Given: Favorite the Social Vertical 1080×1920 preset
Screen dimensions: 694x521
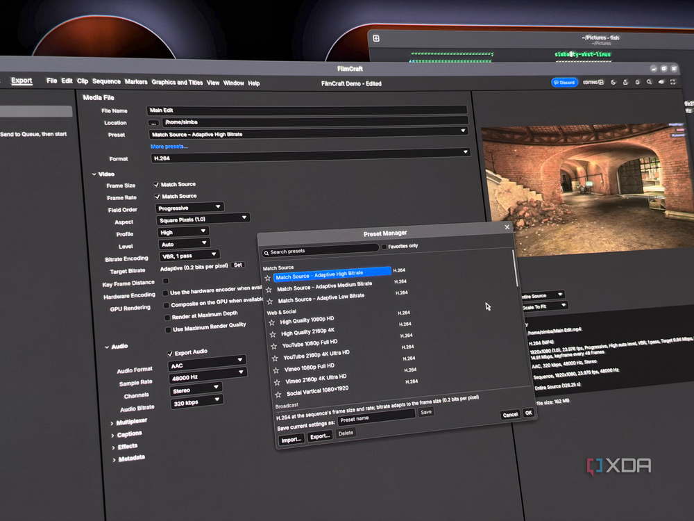Looking at the screenshot, I should (x=278, y=395).
